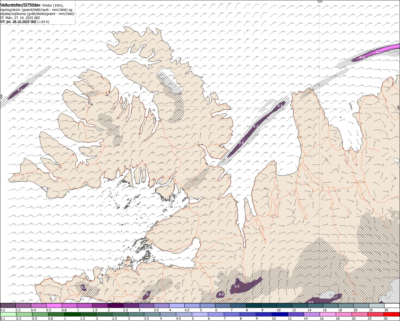Pick the darkest purple 2 swatch, upper row
Image resolution: width=400 pixels, height=321 pixels.
115,305
